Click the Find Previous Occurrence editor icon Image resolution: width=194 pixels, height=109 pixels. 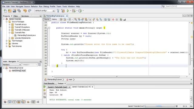point(79,19)
